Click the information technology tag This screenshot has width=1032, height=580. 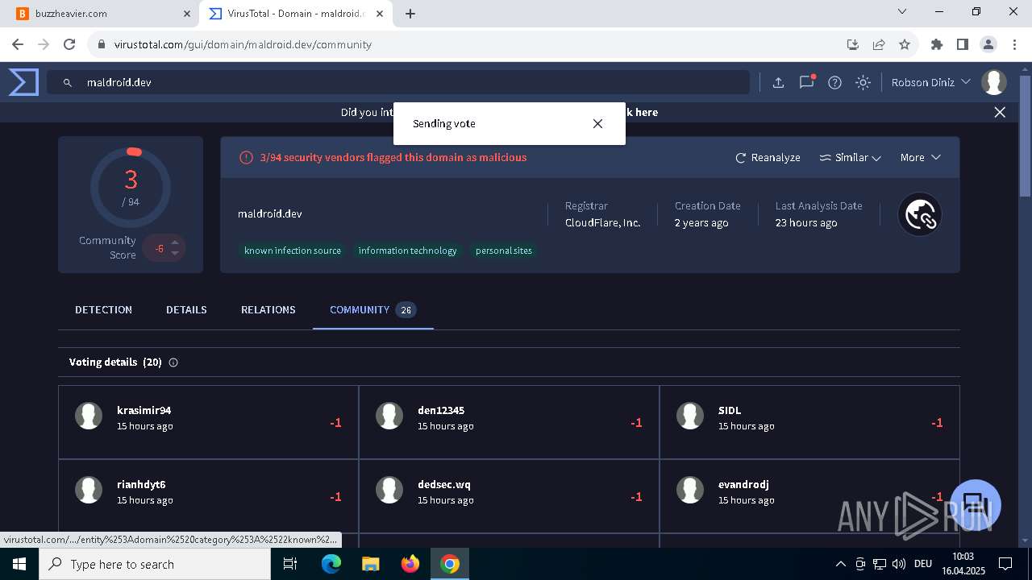[407, 251]
